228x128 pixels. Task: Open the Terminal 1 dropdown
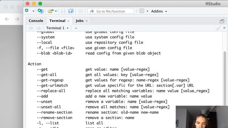point(57,28)
